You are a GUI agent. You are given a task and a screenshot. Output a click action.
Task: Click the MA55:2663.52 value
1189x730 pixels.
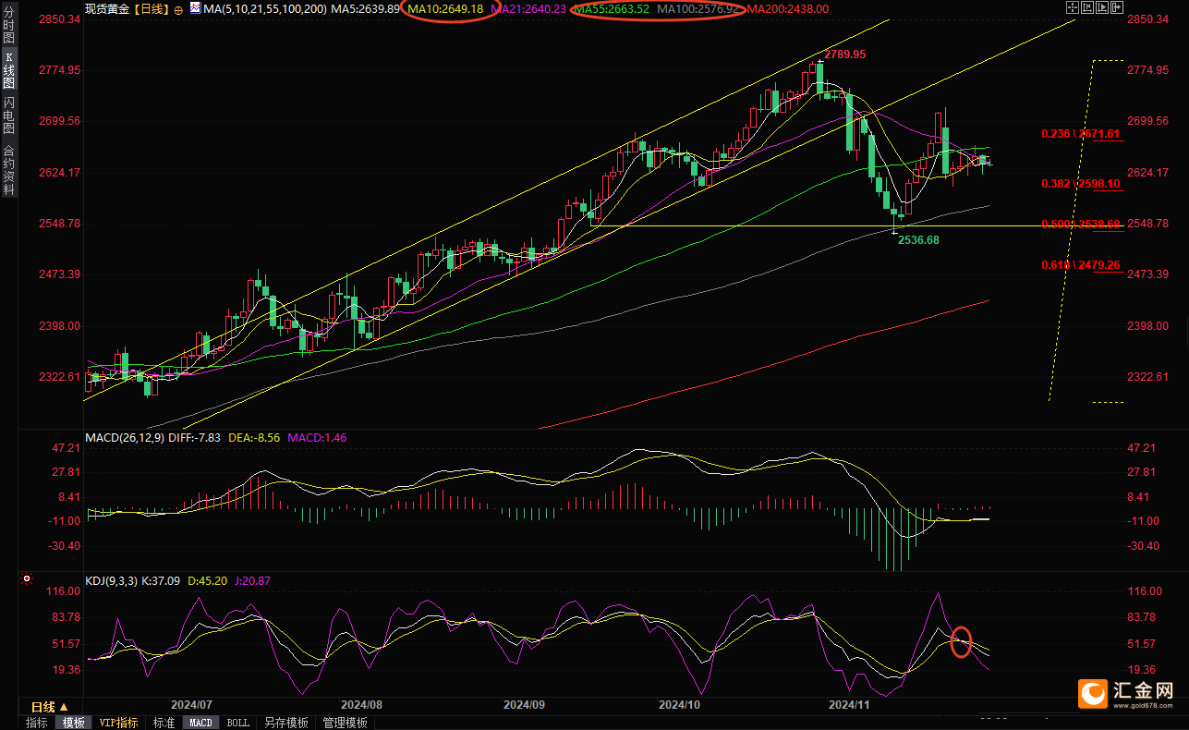[611, 8]
